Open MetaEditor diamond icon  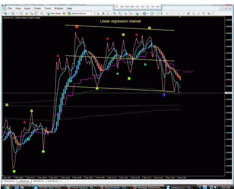(x=64, y=13)
